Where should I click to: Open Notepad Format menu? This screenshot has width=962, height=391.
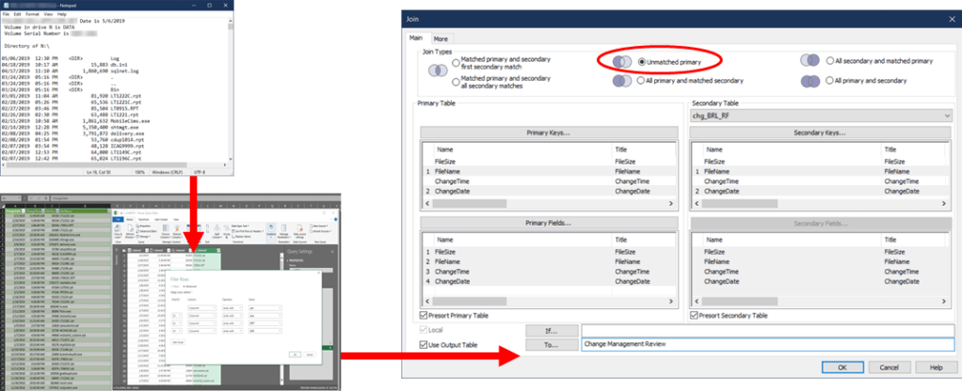(x=32, y=13)
